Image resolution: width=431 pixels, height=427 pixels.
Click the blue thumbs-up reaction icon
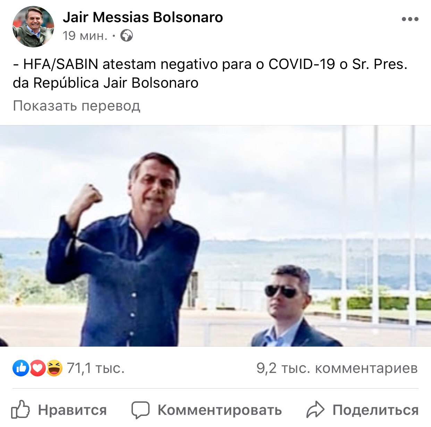pyautogui.click(x=20, y=368)
